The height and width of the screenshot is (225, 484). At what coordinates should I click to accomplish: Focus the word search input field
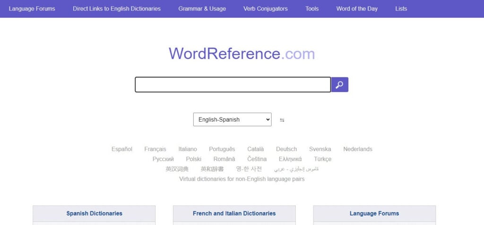[233, 84]
